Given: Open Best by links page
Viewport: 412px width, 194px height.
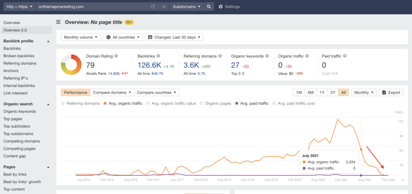Looking at the screenshot, I should (x=15, y=174).
